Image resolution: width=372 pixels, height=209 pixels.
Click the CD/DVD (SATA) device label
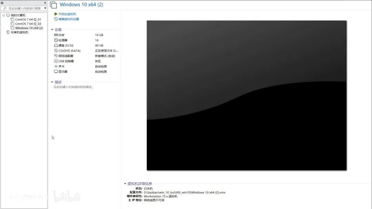click(x=70, y=51)
